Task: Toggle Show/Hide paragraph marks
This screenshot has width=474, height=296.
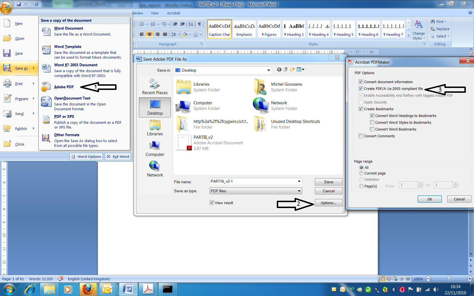Action: point(199,24)
